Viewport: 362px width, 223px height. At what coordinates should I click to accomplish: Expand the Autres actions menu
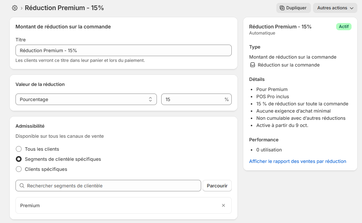pyautogui.click(x=335, y=8)
